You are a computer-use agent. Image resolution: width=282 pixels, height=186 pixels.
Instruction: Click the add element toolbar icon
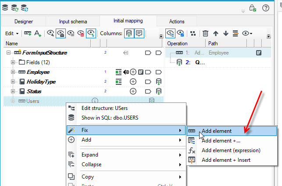28,33
